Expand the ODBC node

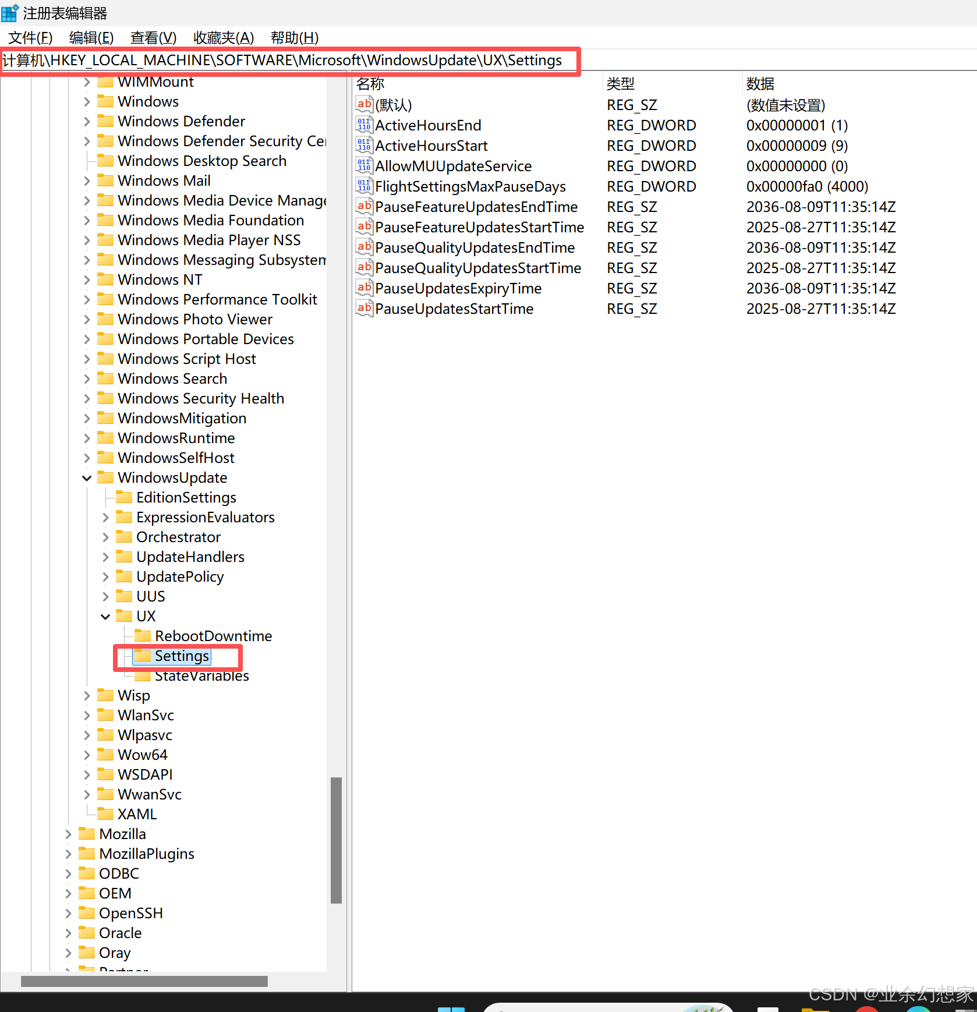(68, 874)
